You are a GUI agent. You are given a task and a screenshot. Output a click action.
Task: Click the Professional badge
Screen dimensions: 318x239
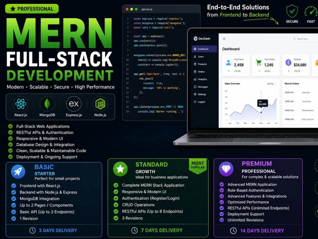[32, 9]
